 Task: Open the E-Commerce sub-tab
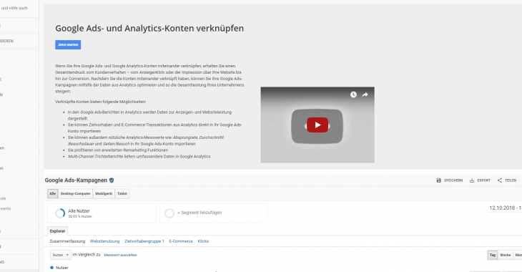[x=181, y=241]
